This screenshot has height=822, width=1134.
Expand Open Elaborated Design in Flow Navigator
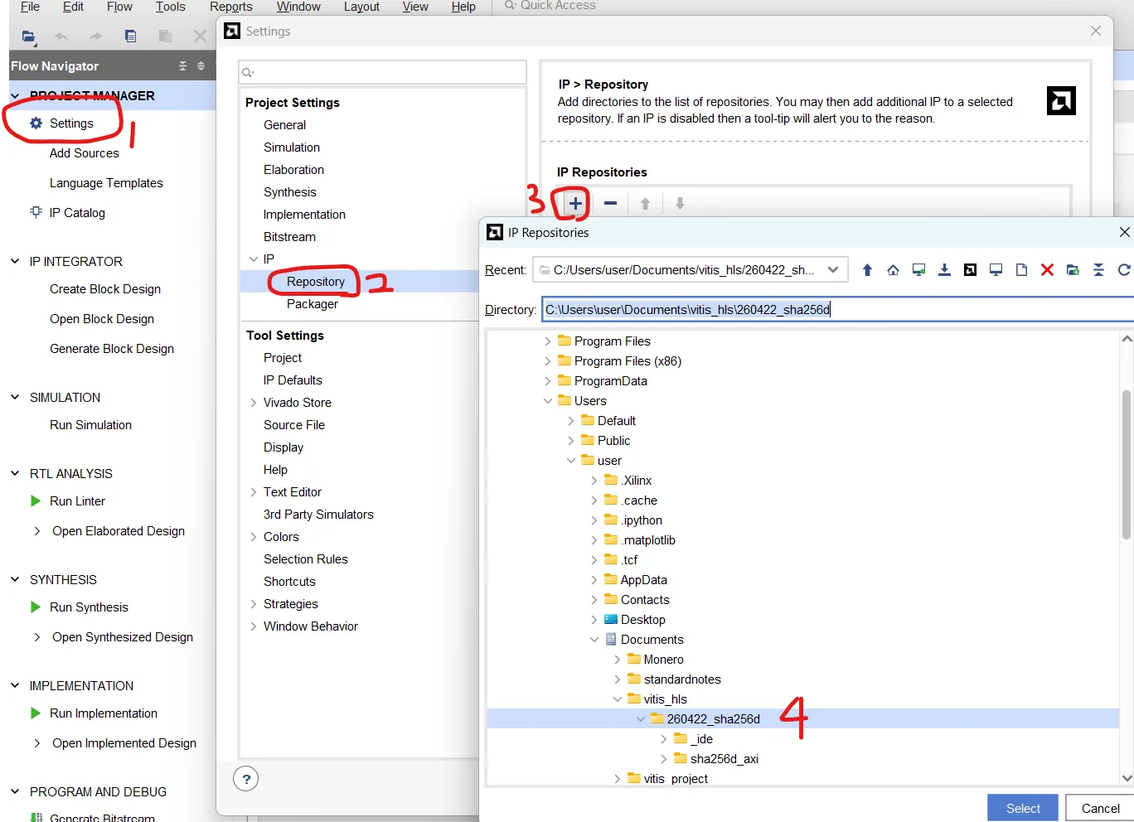(x=36, y=531)
